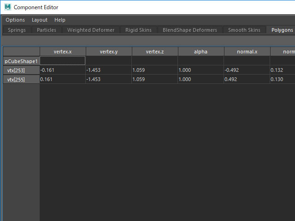The image size is (295, 221).
Task: Open the Layout menu
Action: [x=40, y=20]
